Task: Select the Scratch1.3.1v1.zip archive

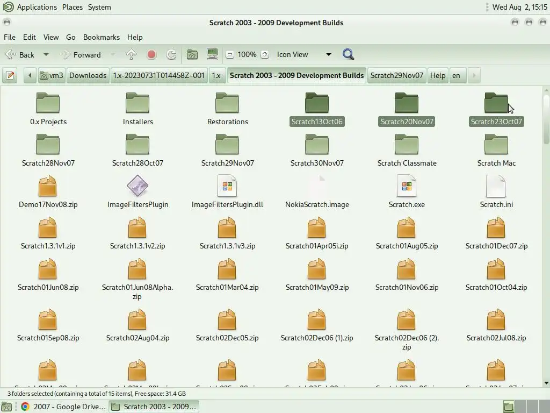Action: click(x=48, y=233)
